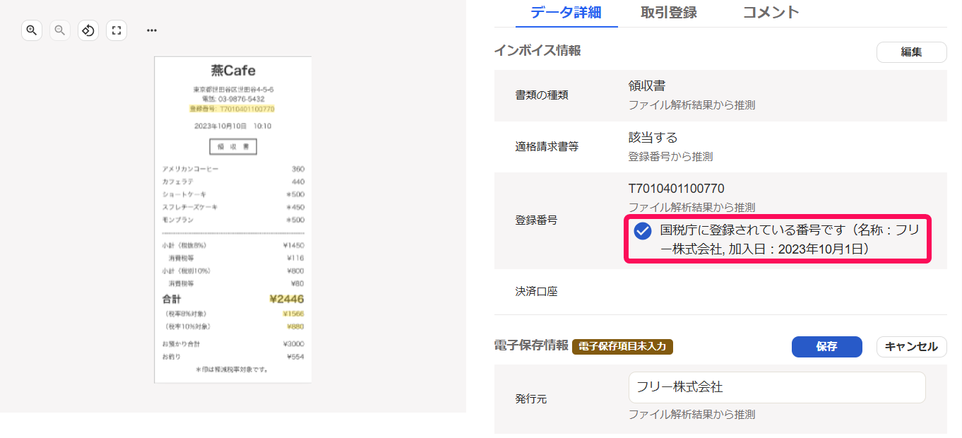This screenshot has height=438, width=962.
Task: Click the 書類の種類 label
Action: [542, 95]
